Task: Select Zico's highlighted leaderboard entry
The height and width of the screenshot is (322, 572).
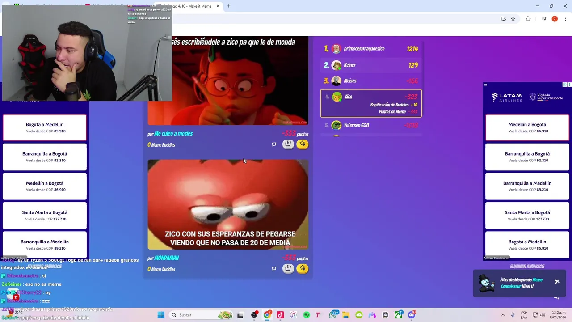Action: point(371,103)
